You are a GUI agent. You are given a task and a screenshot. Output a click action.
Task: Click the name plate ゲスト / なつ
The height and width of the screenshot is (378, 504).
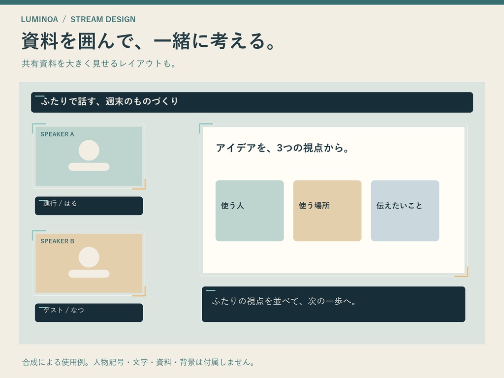(89, 313)
